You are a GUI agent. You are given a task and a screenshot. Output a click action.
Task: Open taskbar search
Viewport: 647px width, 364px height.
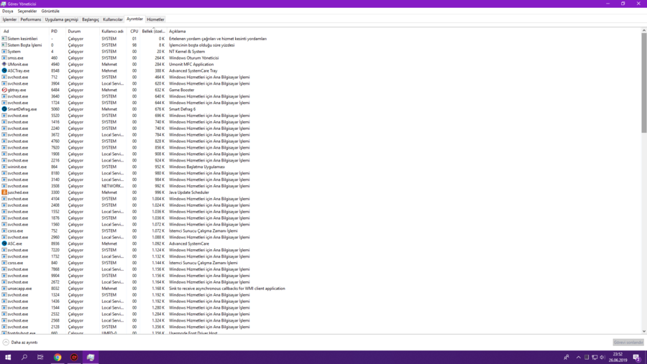click(x=24, y=357)
